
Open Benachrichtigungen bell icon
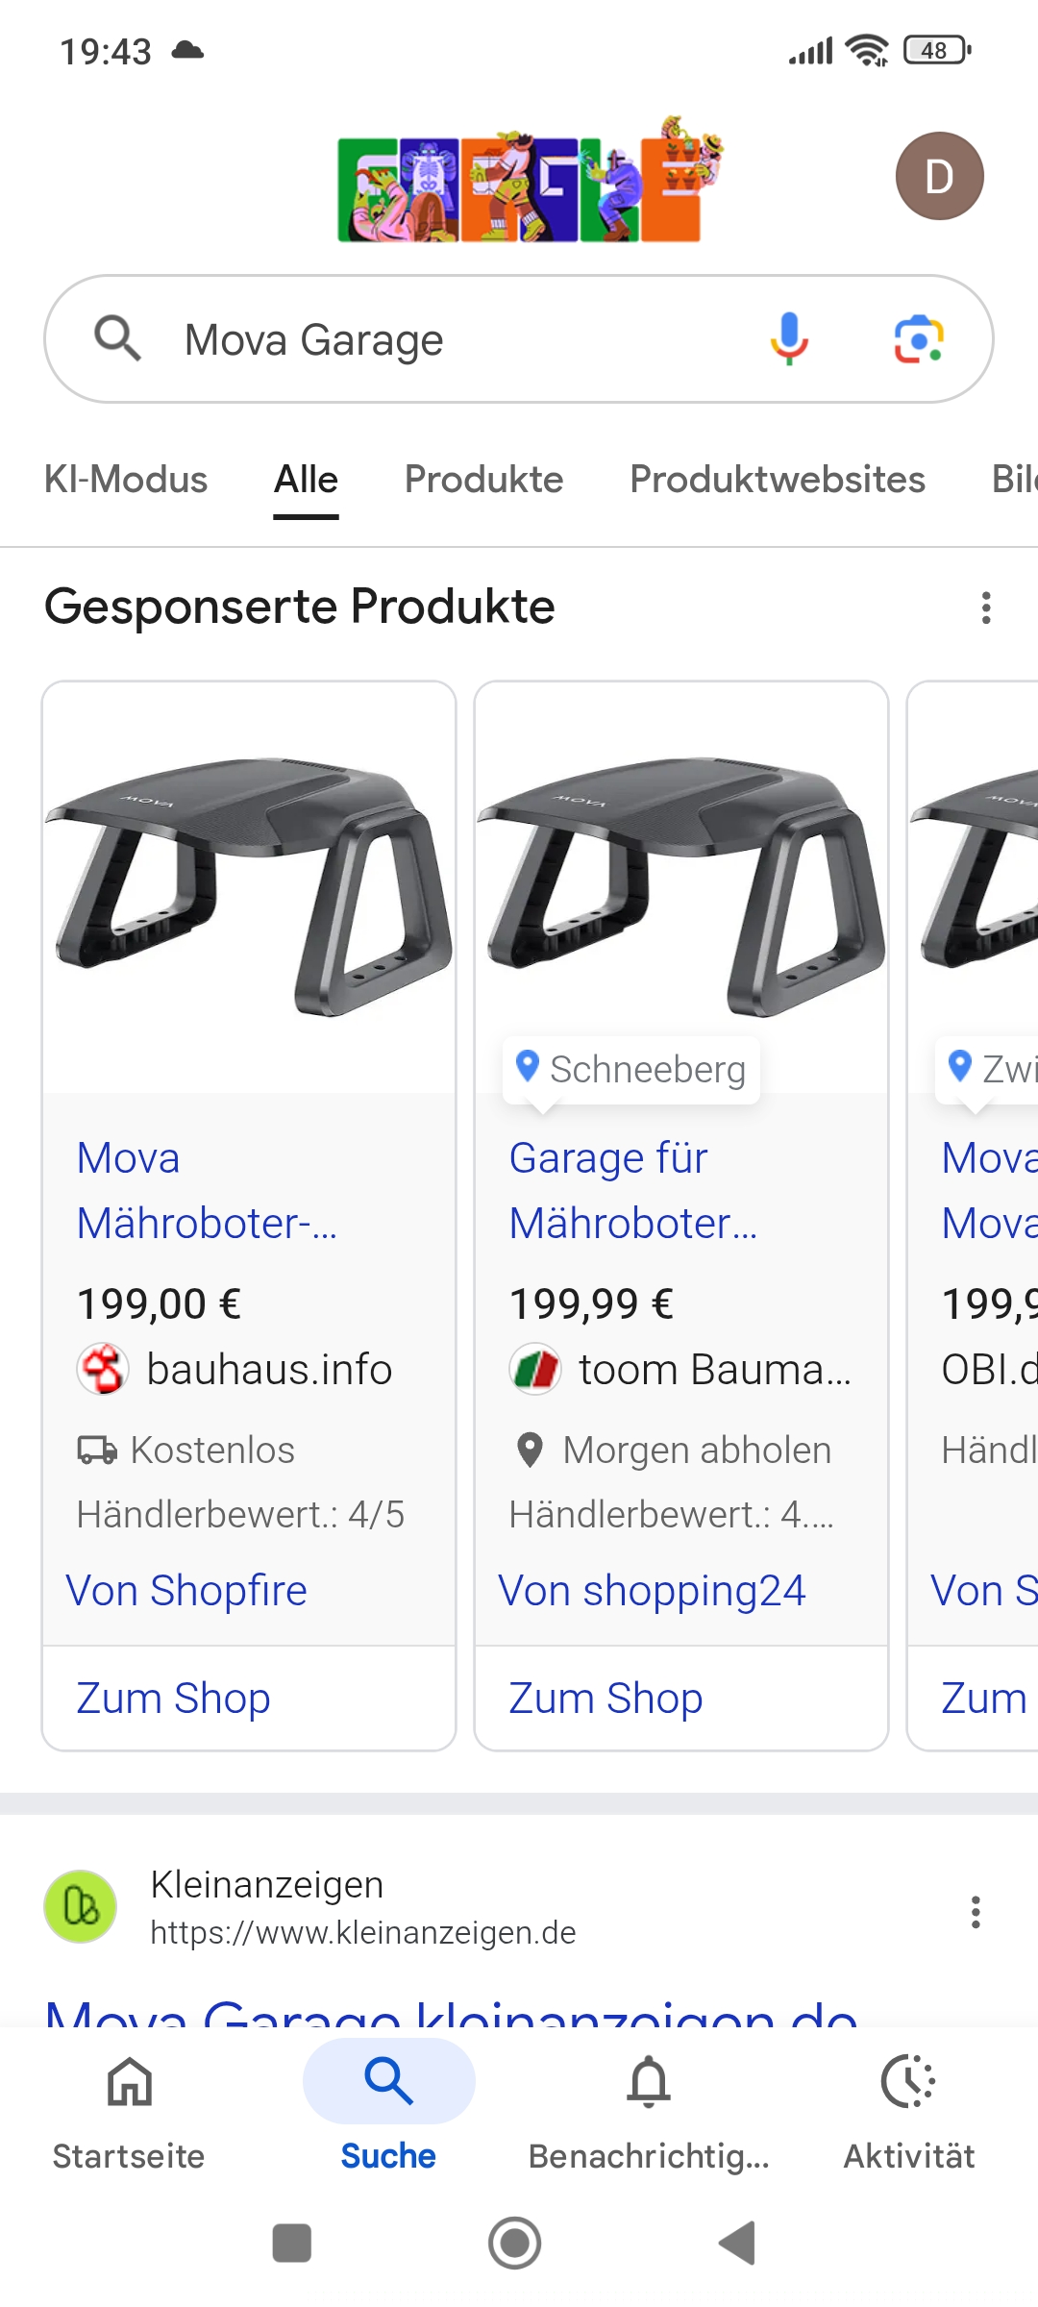(x=649, y=2082)
